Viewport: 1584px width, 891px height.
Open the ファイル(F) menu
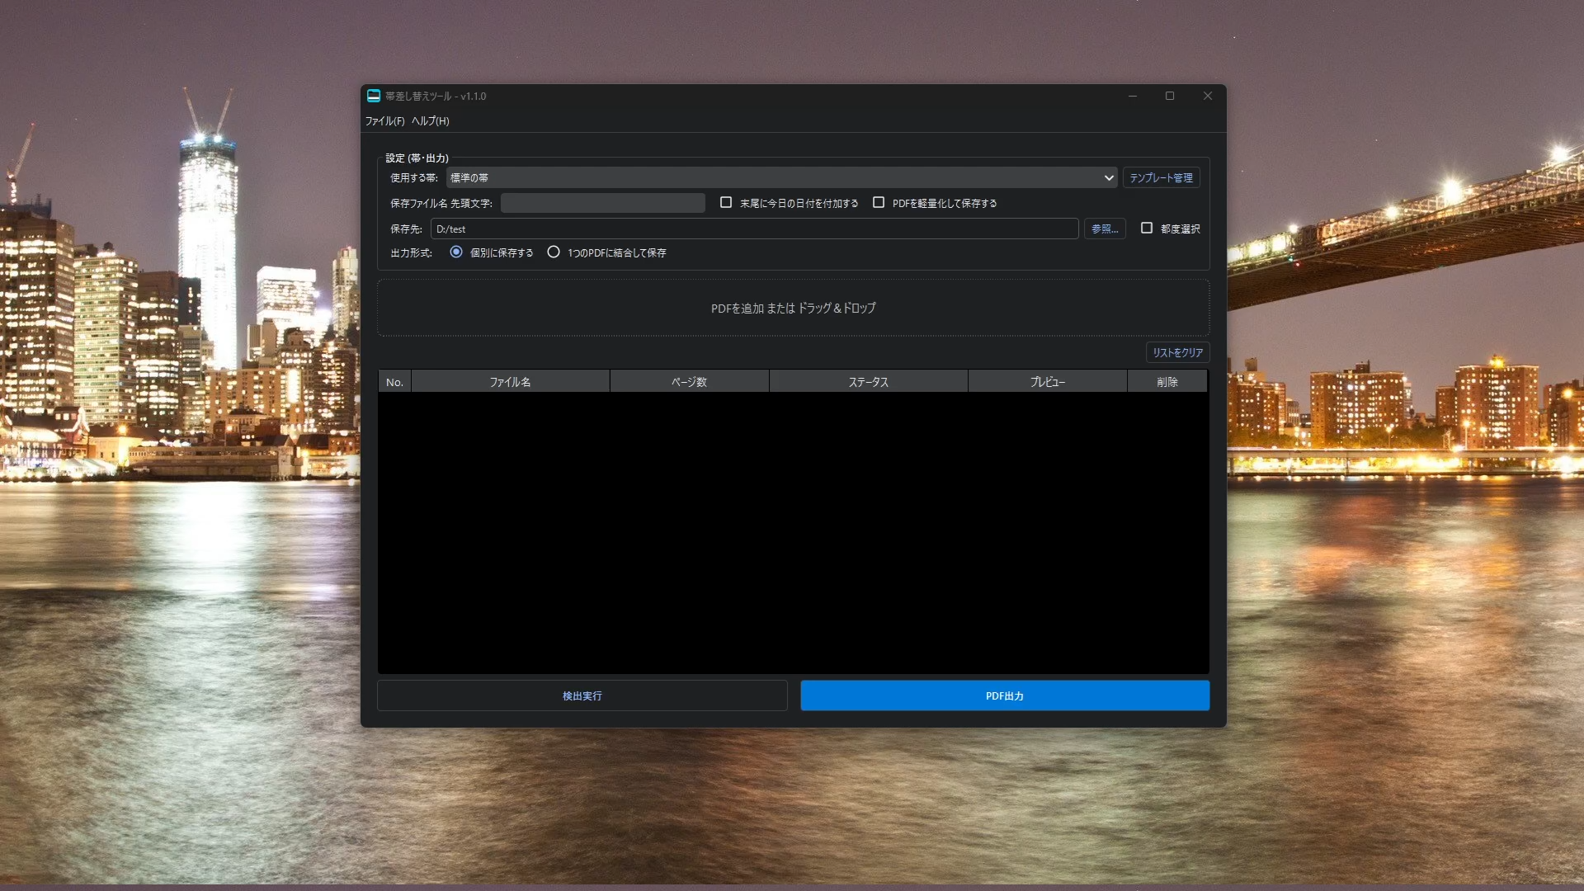[384, 121]
